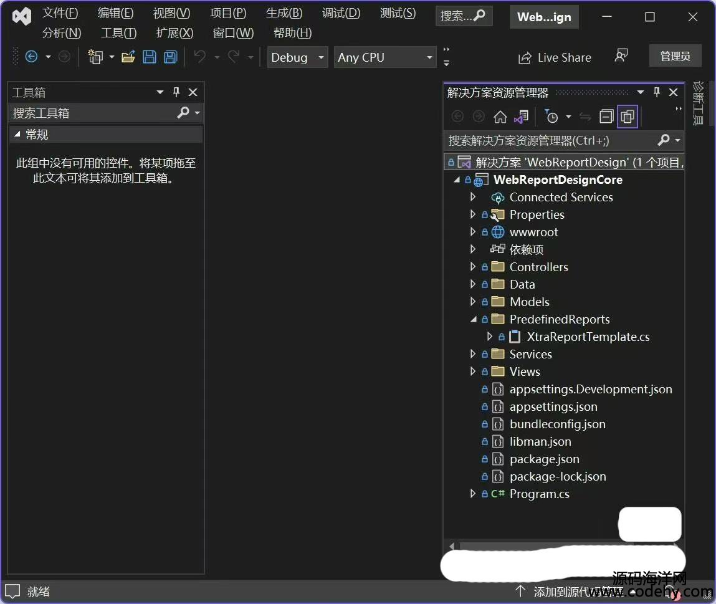
Task: Open the 帮助(H) menu
Action: (292, 33)
